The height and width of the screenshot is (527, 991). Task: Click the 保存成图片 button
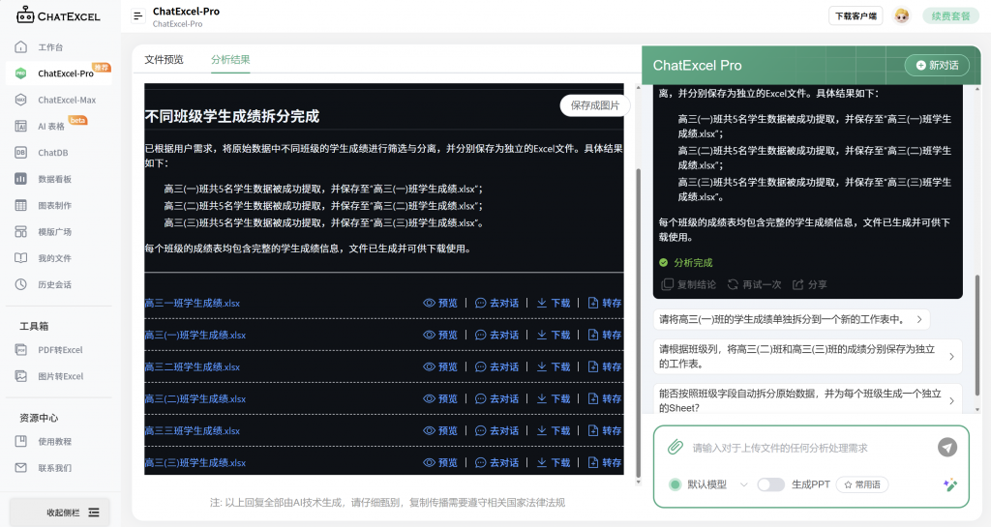click(595, 105)
